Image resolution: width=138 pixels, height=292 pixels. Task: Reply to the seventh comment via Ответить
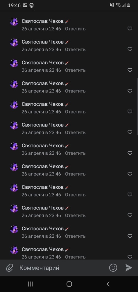[x=75, y=153]
